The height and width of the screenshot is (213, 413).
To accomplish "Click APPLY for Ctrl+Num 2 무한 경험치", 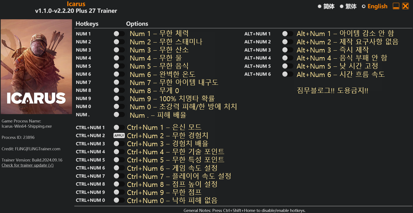I will click(x=119, y=135).
